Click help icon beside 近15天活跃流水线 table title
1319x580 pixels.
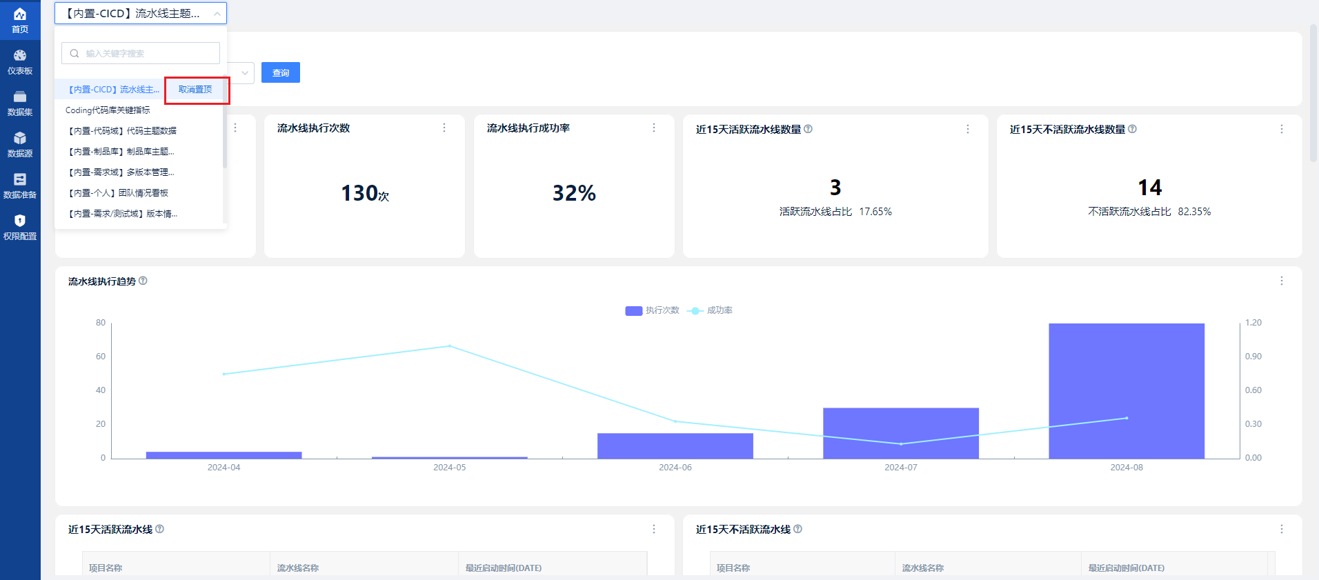click(159, 529)
